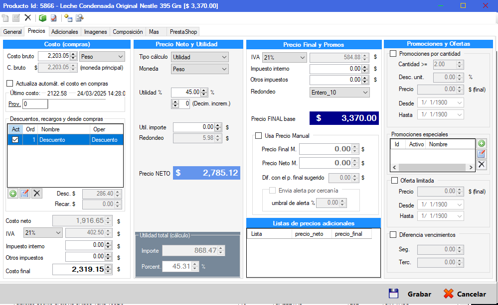Add special promotion with green plus icon
The image size is (498, 305).
[x=482, y=143]
